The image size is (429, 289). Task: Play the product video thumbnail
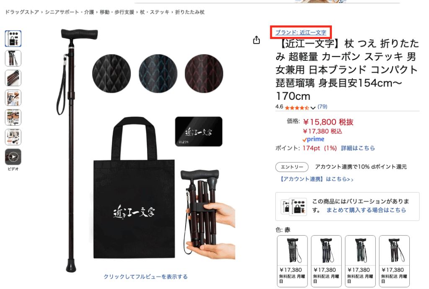13,157
